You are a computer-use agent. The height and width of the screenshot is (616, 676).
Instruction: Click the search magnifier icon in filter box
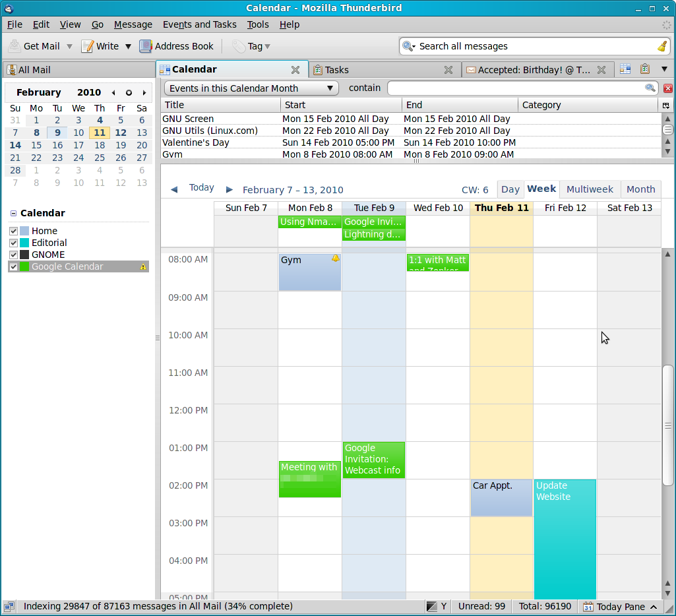click(x=650, y=88)
